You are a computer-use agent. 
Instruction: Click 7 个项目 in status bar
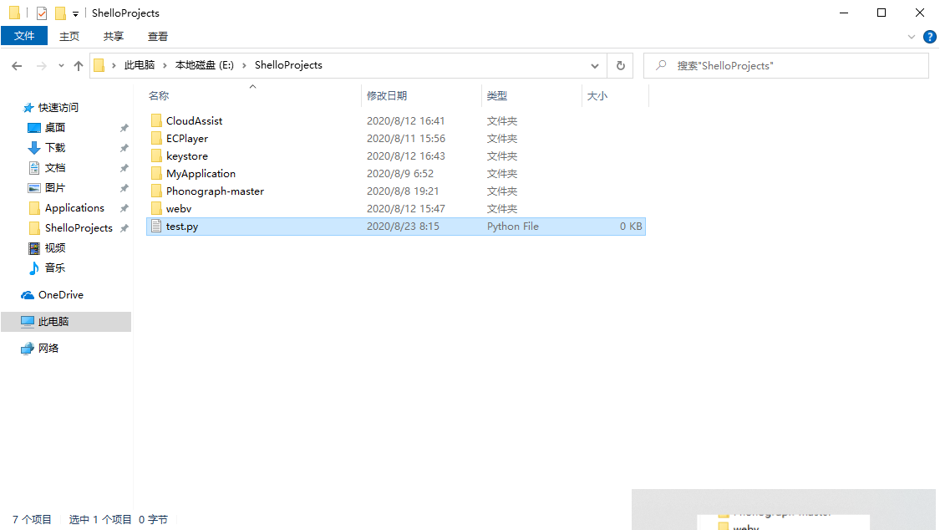(x=32, y=519)
